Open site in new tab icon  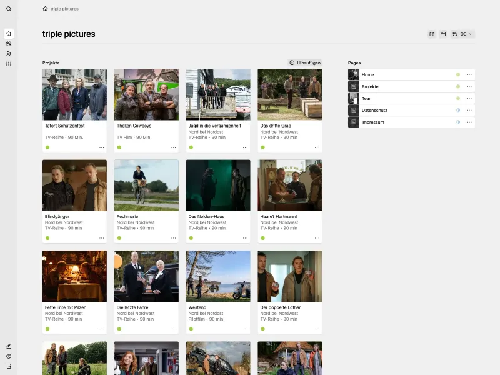[431, 34]
